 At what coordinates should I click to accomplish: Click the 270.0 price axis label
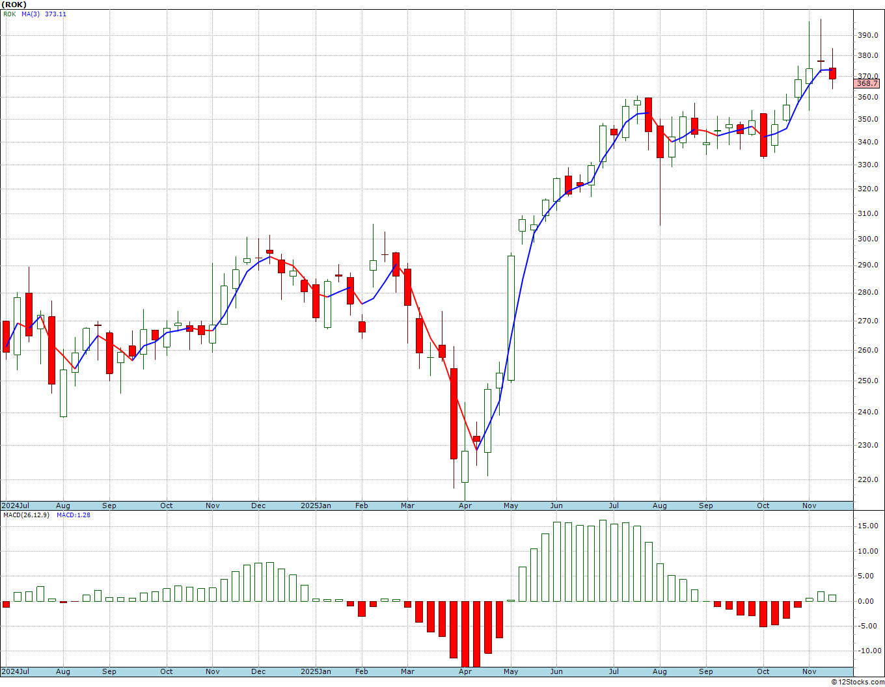868,321
